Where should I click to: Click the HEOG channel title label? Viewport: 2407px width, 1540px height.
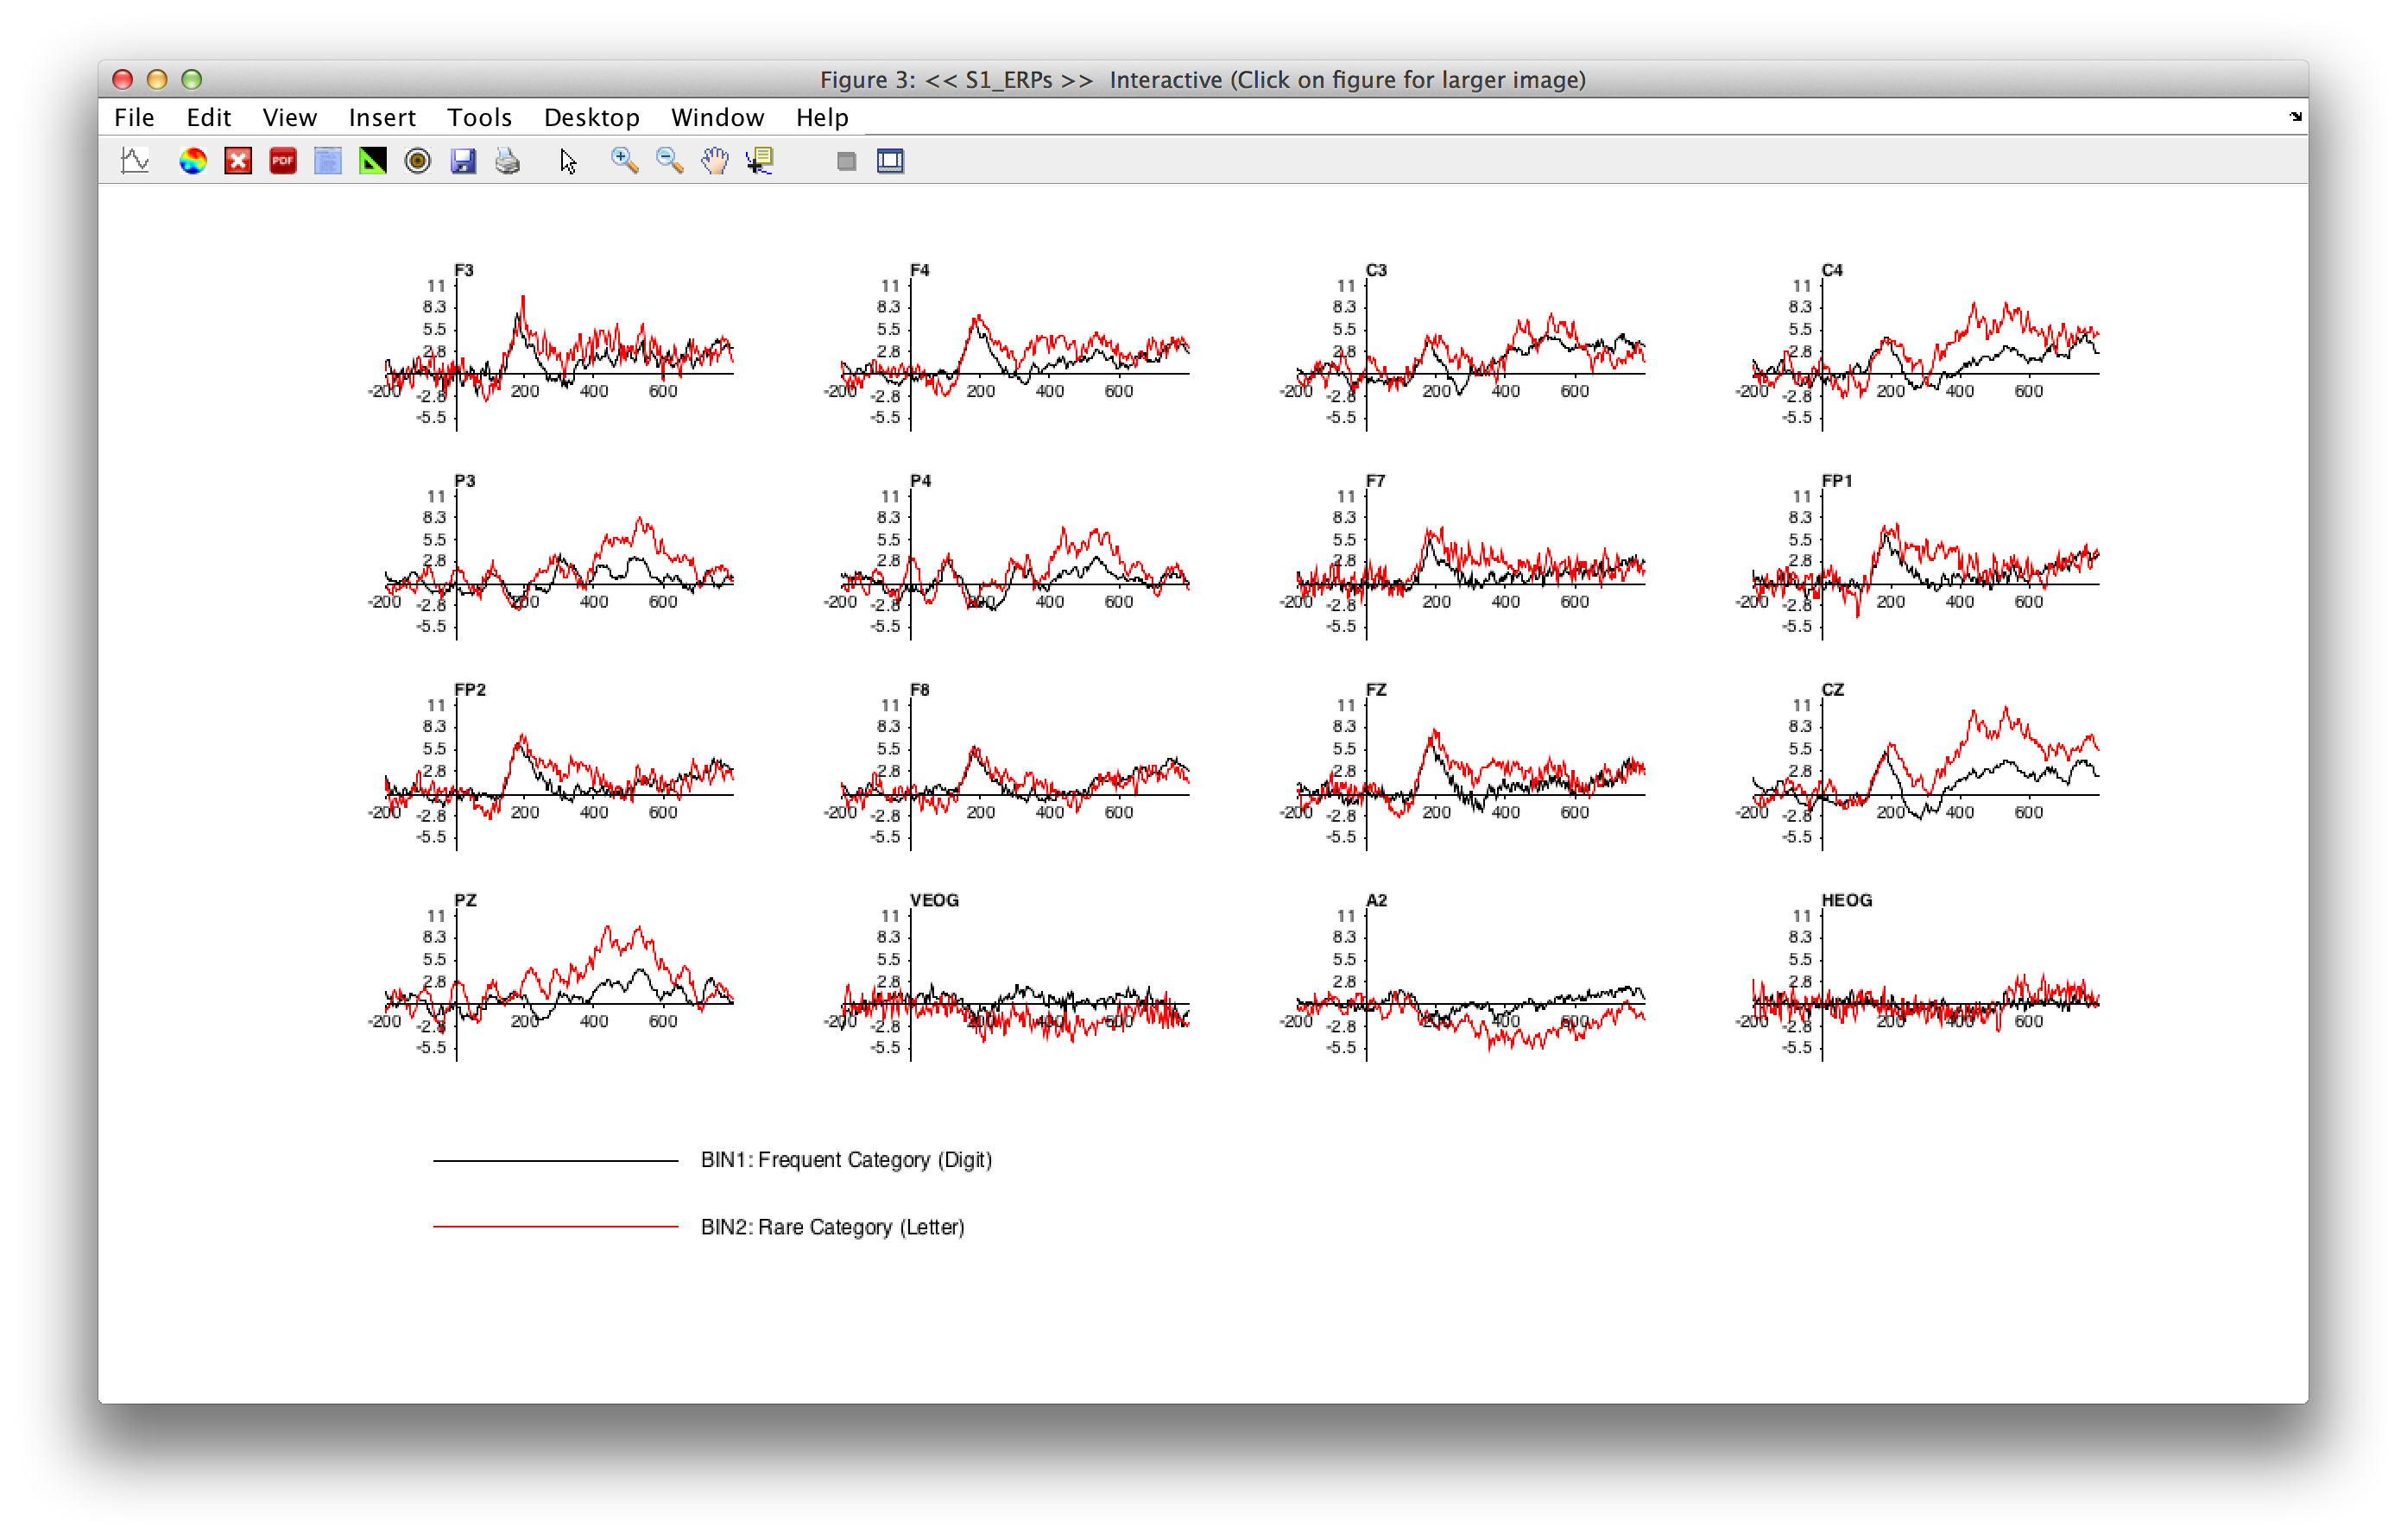coord(1846,900)
